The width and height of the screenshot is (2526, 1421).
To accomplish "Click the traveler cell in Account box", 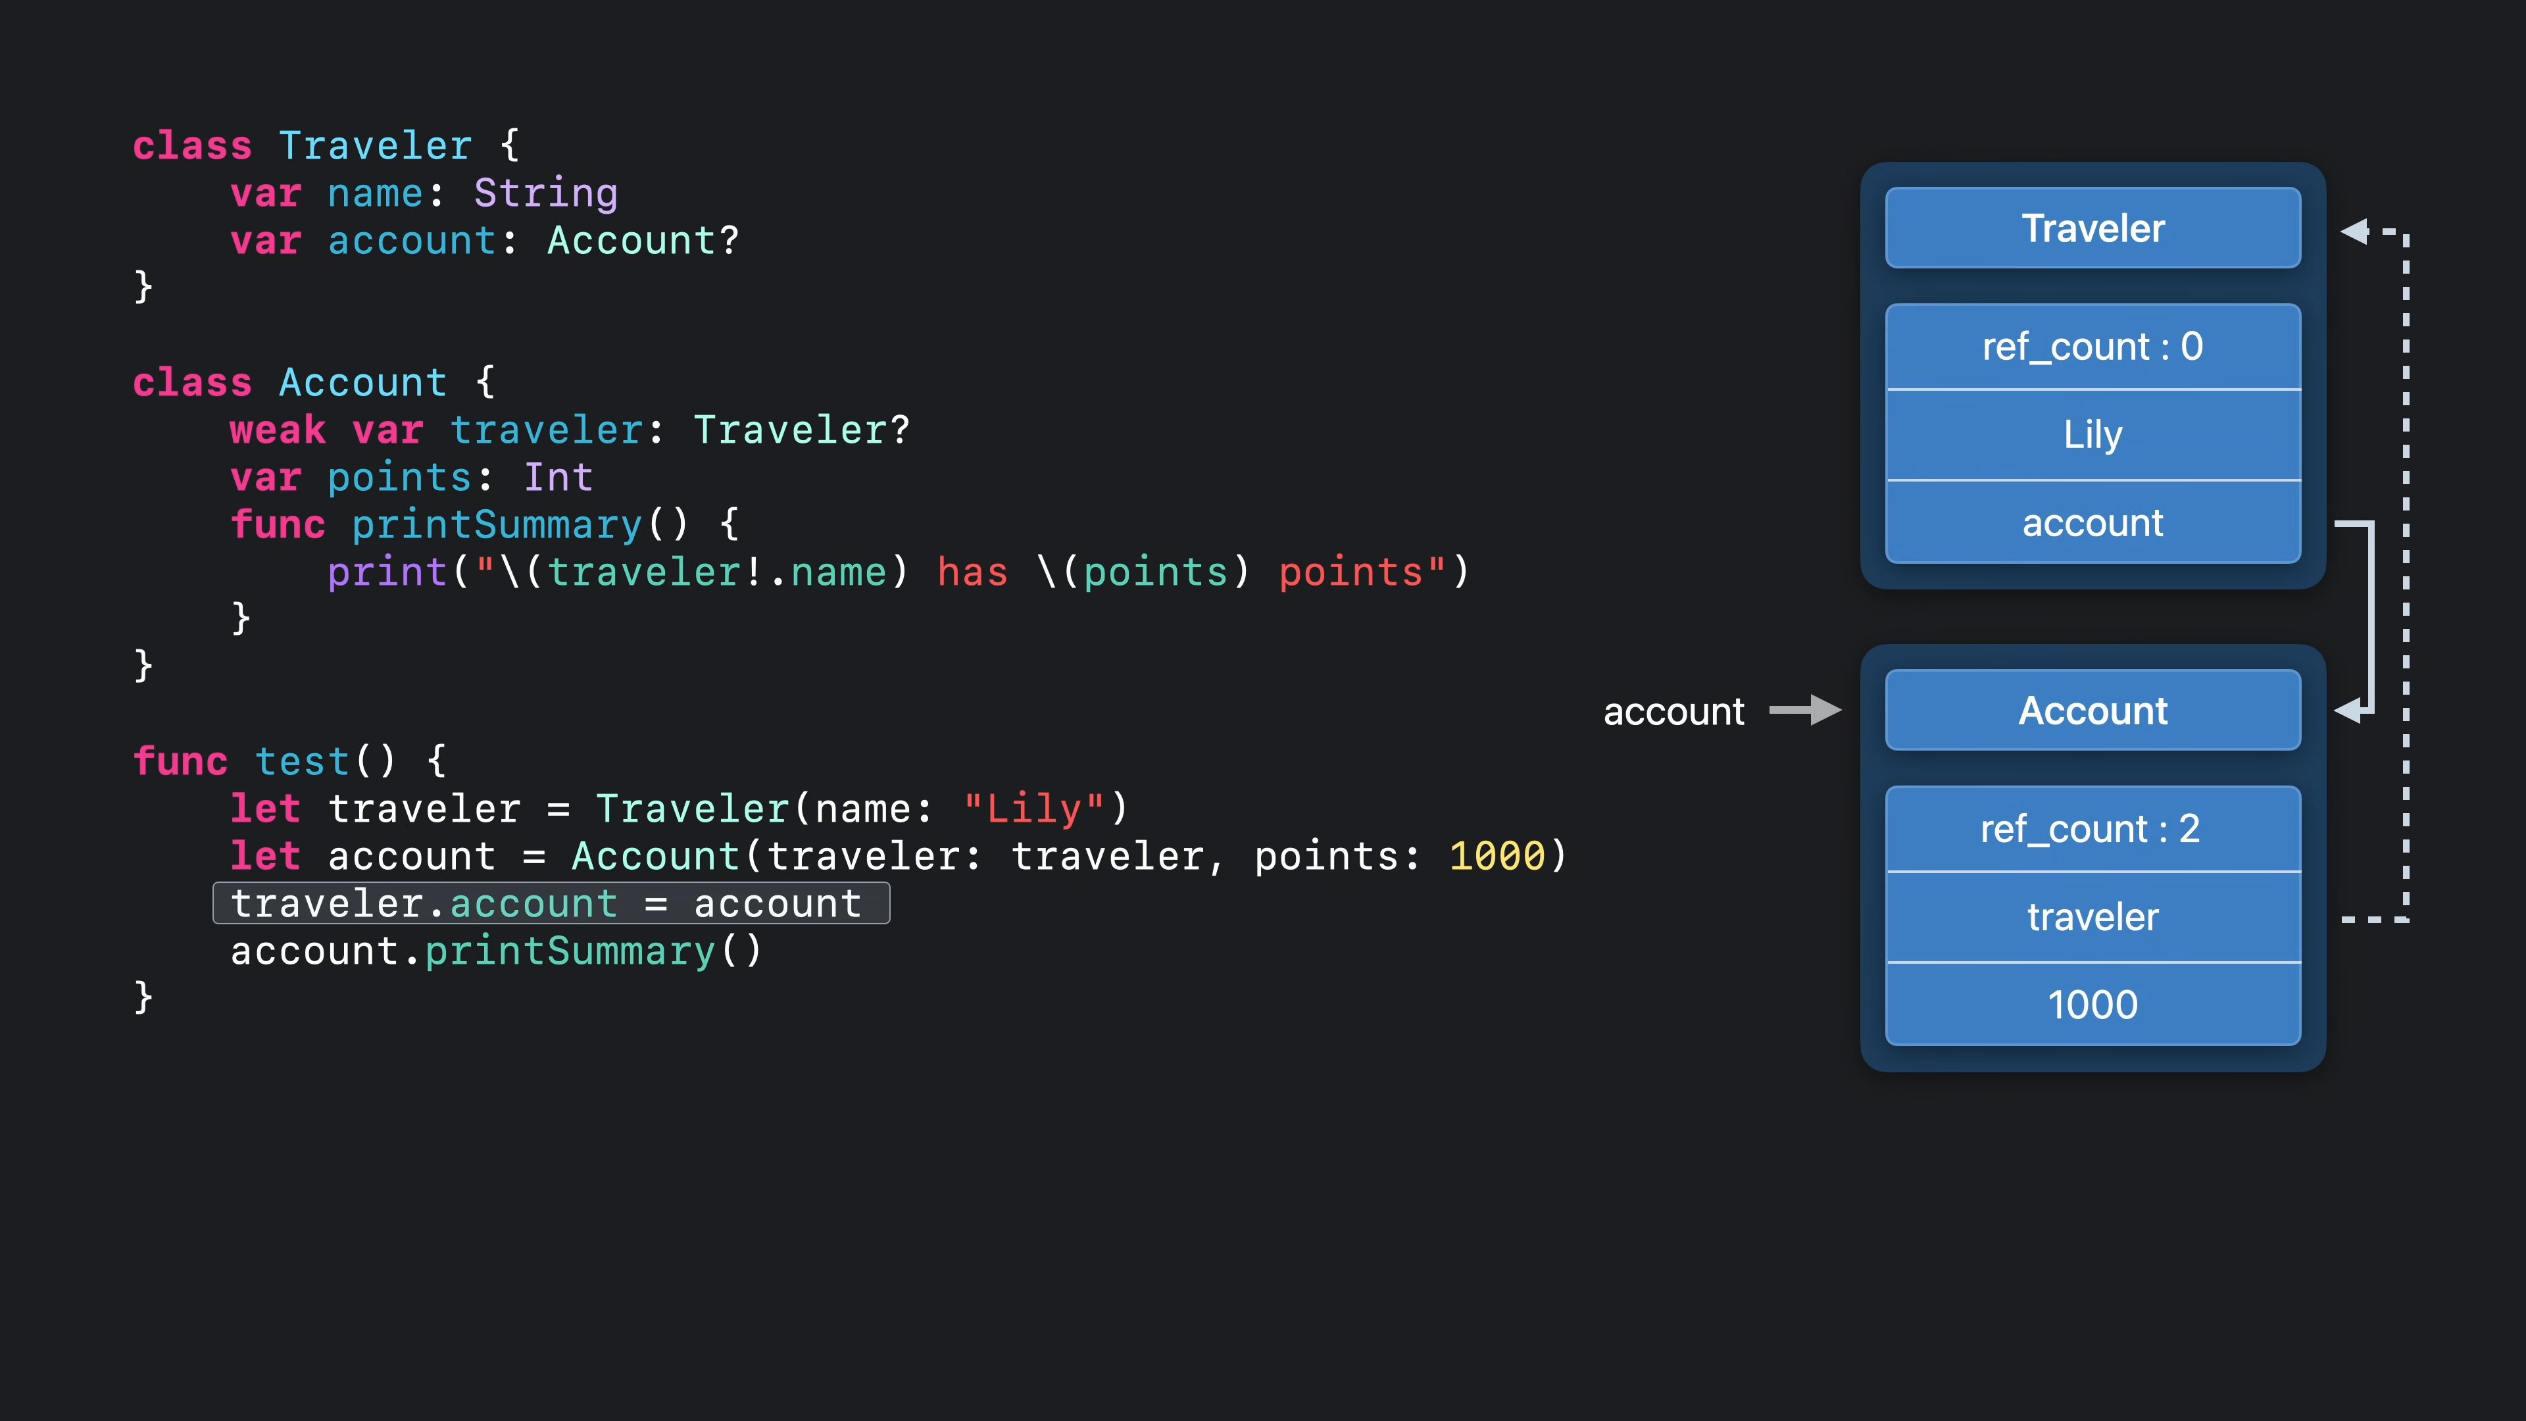I will 2093,917.
